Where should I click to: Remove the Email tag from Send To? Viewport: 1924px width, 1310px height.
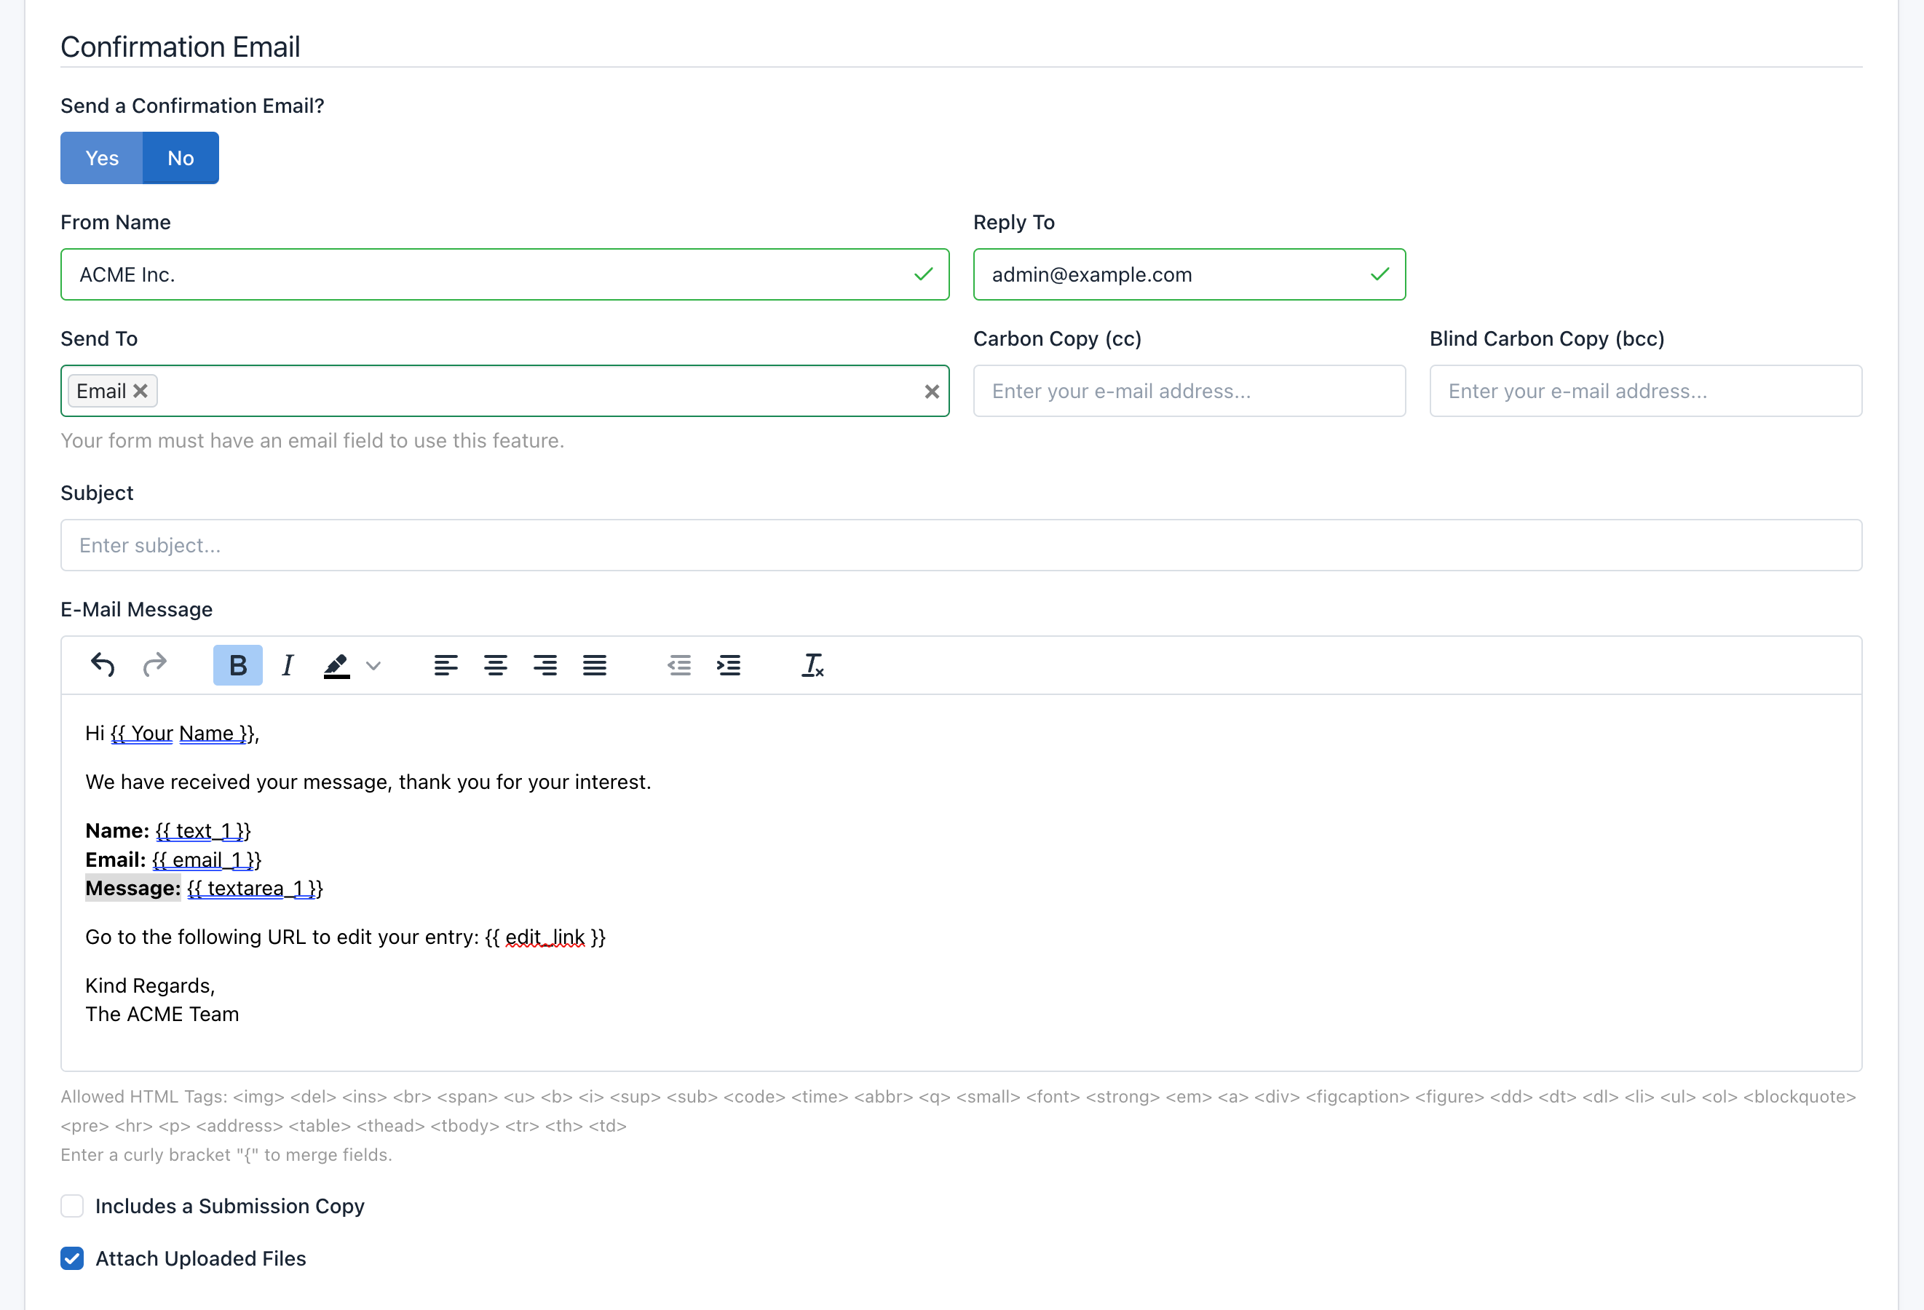click(140, 391)
